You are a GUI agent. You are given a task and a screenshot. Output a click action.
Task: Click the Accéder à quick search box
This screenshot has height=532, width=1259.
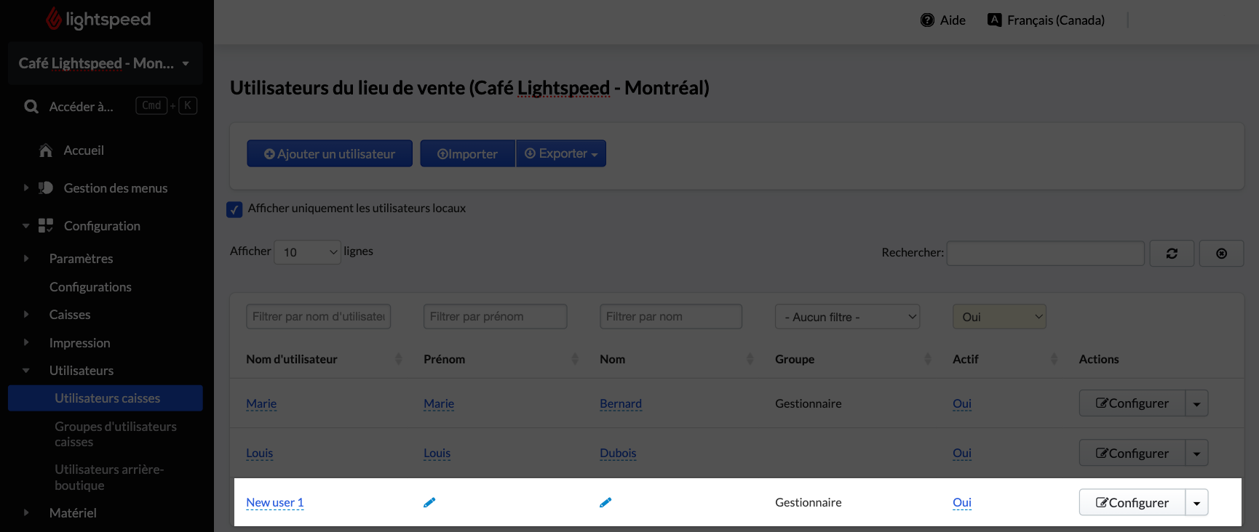110,107
